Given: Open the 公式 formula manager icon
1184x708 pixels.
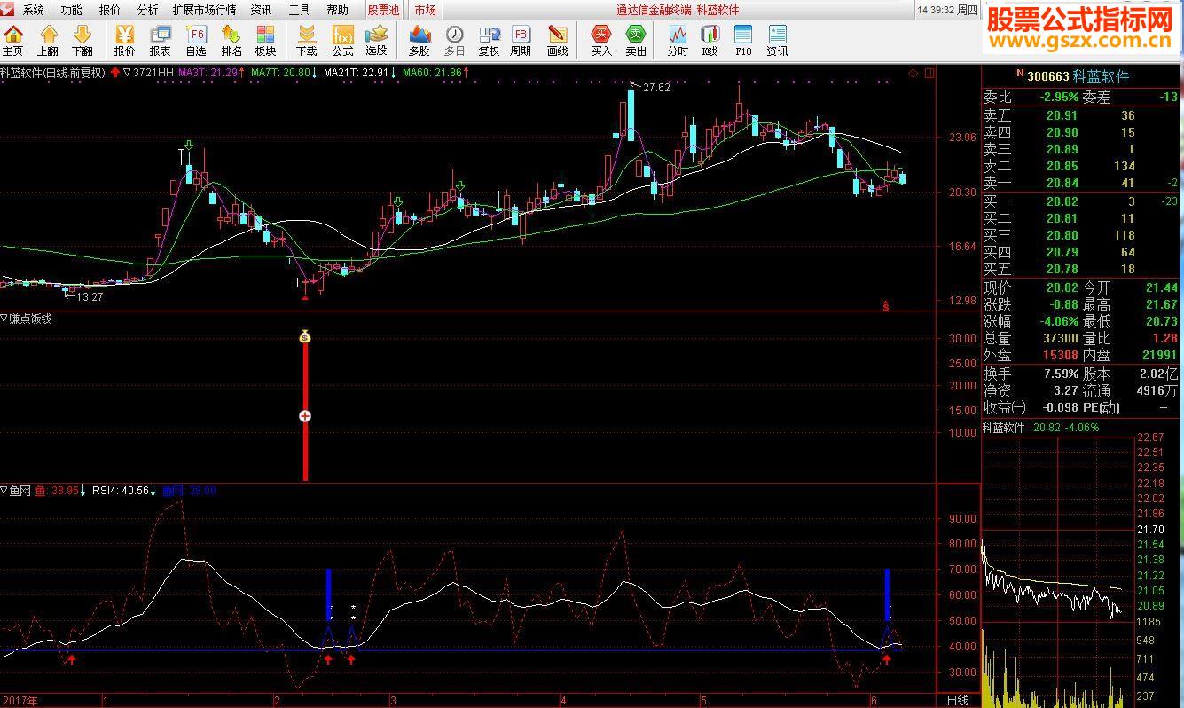Looking at the screenshot, I should pos(342,41).
